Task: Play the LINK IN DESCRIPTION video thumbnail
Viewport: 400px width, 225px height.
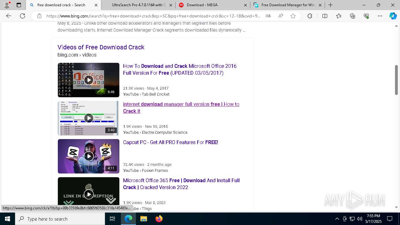Action: (88, 194)
